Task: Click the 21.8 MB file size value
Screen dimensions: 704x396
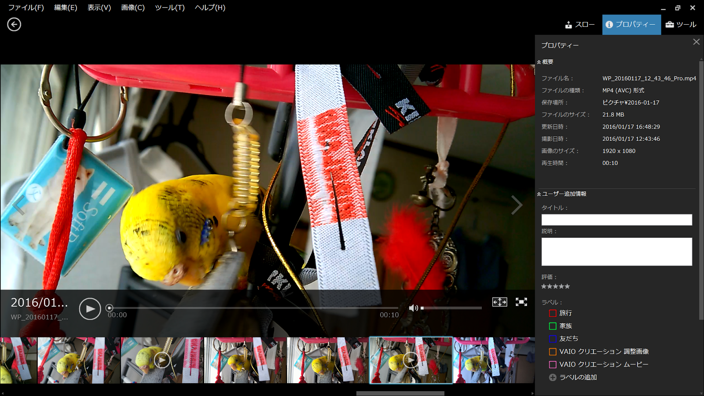Action: (x=613, y=114)
